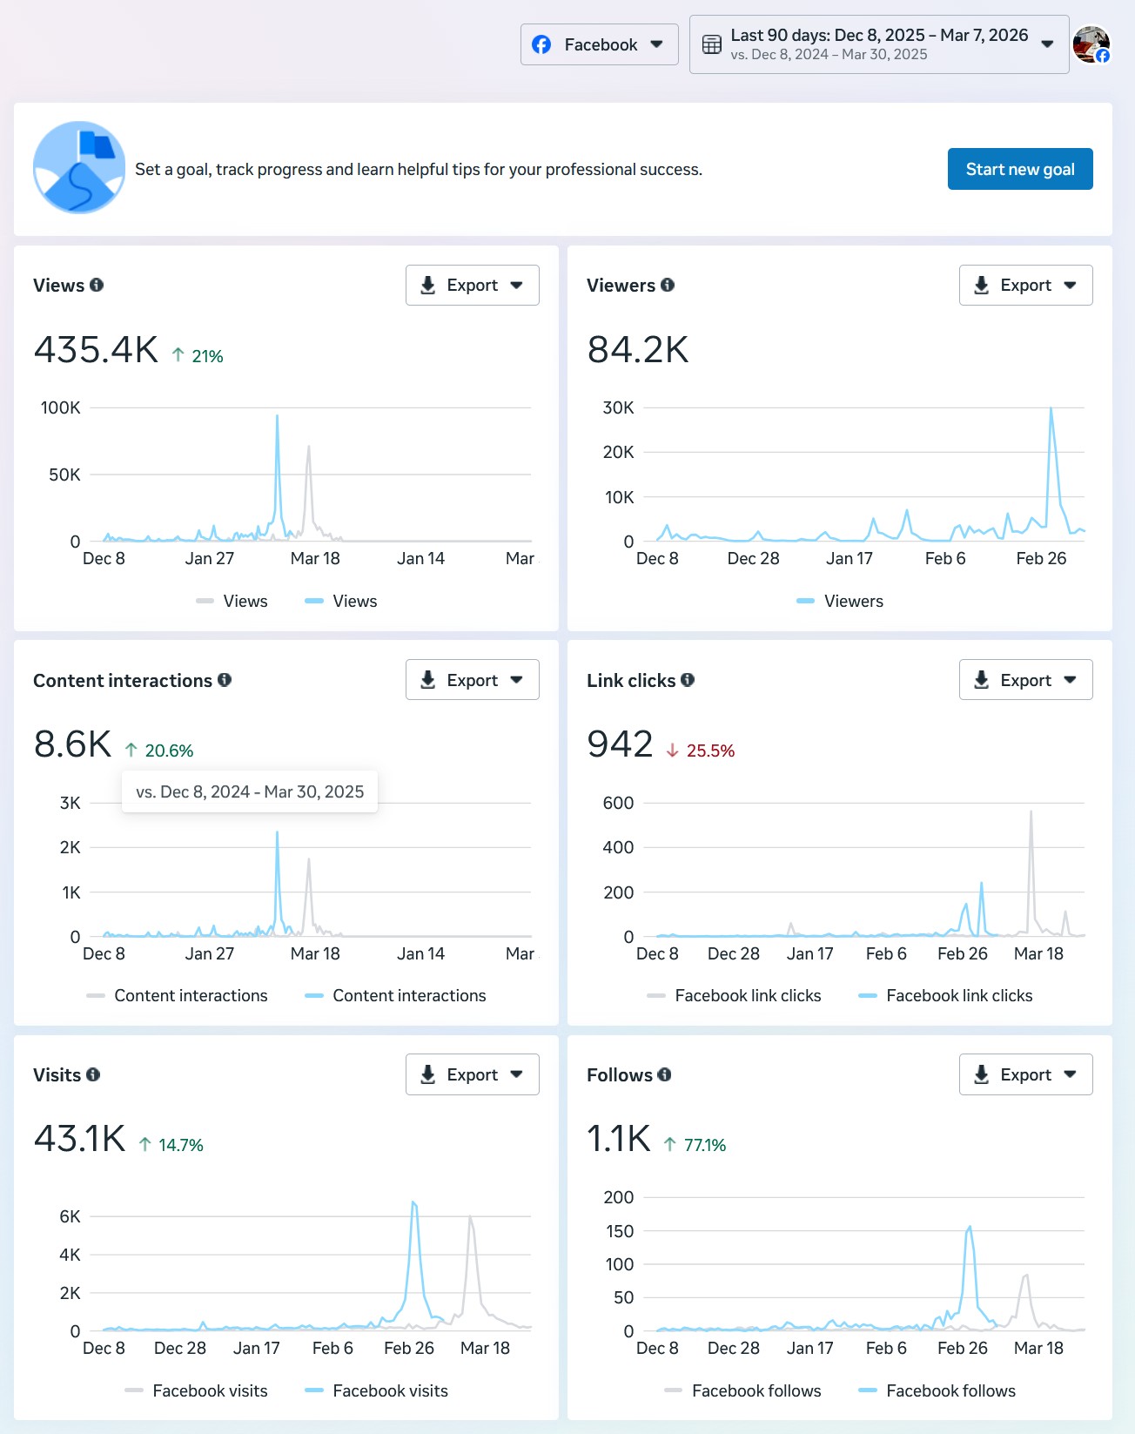Open the Export menu for Visits
1135x1434 pixels.
tap(473, 1074)
